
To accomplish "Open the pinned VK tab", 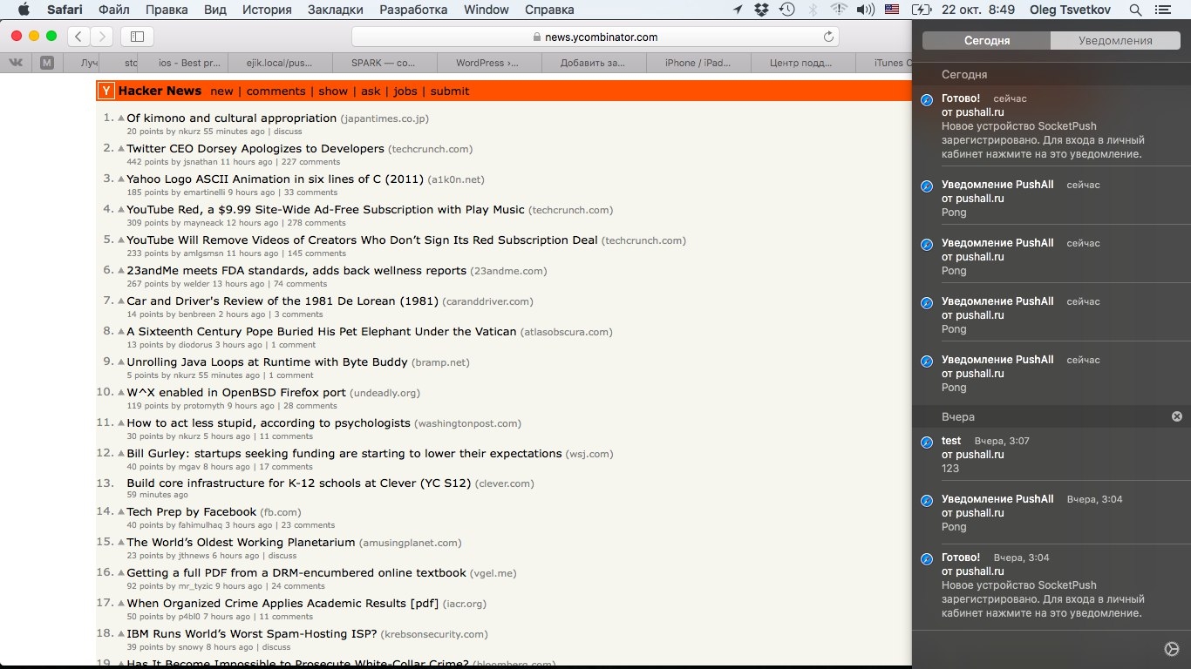I will 17,63.
